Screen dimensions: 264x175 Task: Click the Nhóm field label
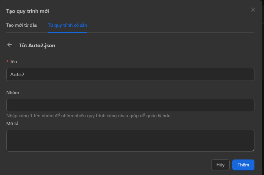click(x=13, y=92)
